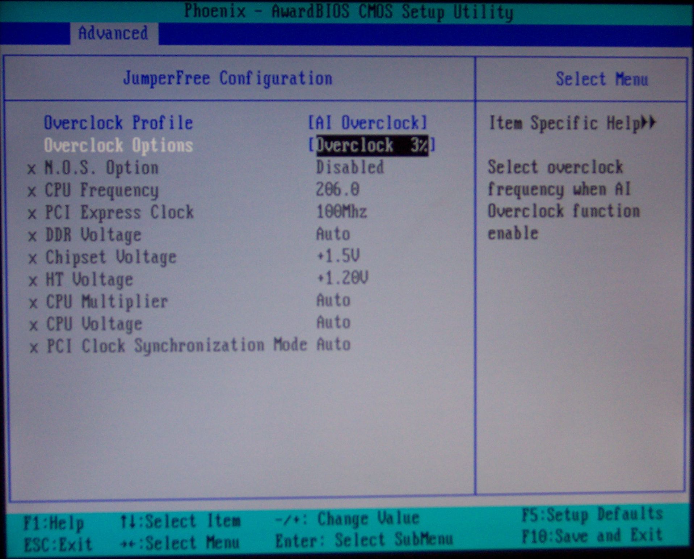Image resolution: width=694 pixels, height=559 pixels.
Task: Click the F1:Help hint
Action: click(x=54, y=523)
